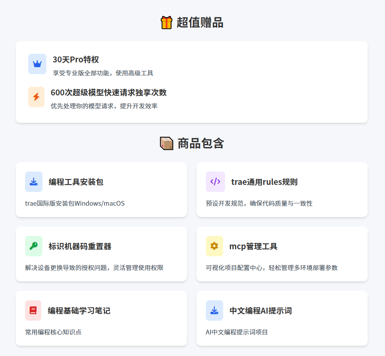Select the 600次超级模型快速请求独享次数 title

coord(109,93)
